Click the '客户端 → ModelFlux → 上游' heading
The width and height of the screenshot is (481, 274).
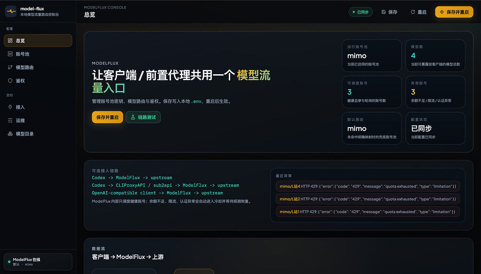click(x=128, y=257)
